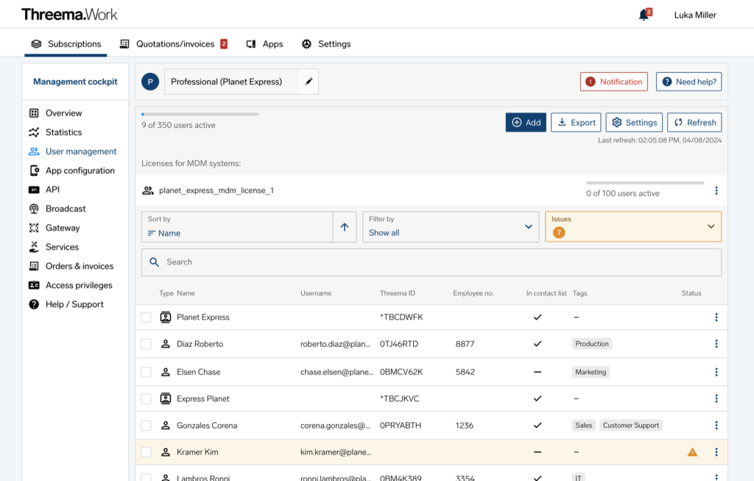Open the Apps tab
The image size is (754, 481).
(264, 44)
